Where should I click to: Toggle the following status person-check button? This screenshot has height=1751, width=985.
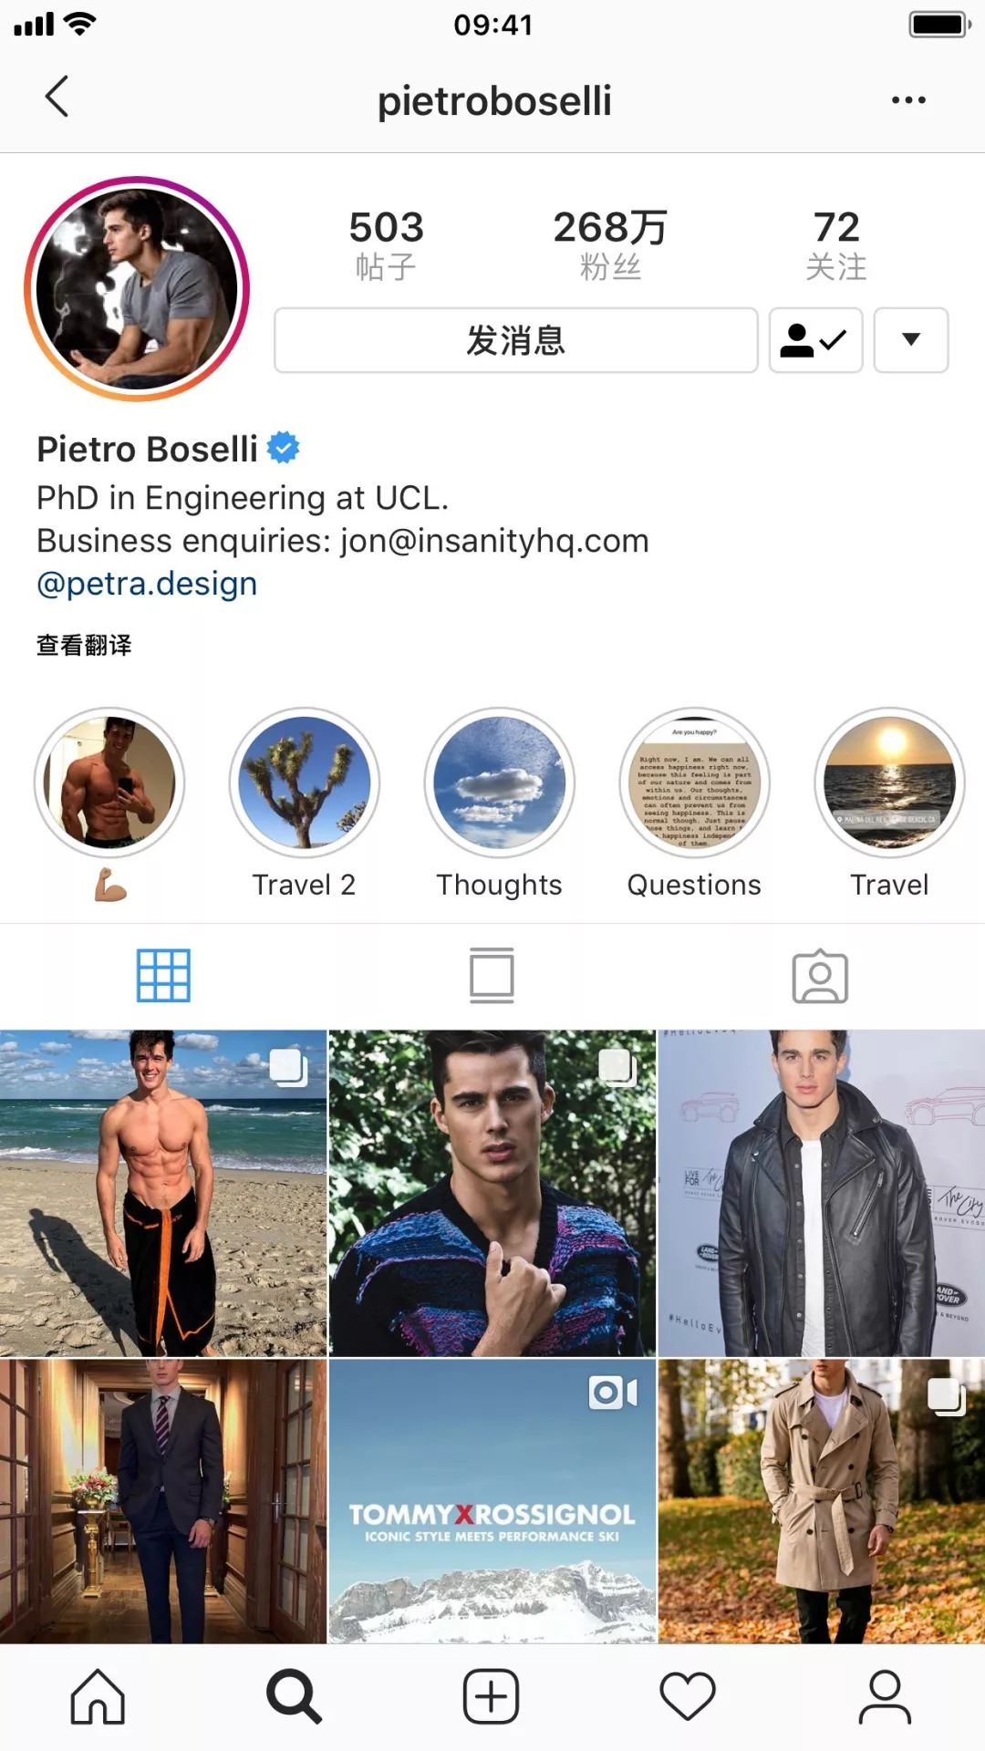(815, 340)
